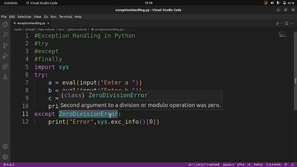This screenshot has height=167, width=297.
Task: Click Ln 11, Col 25 cursor position
Action: [x=204, y=165]
